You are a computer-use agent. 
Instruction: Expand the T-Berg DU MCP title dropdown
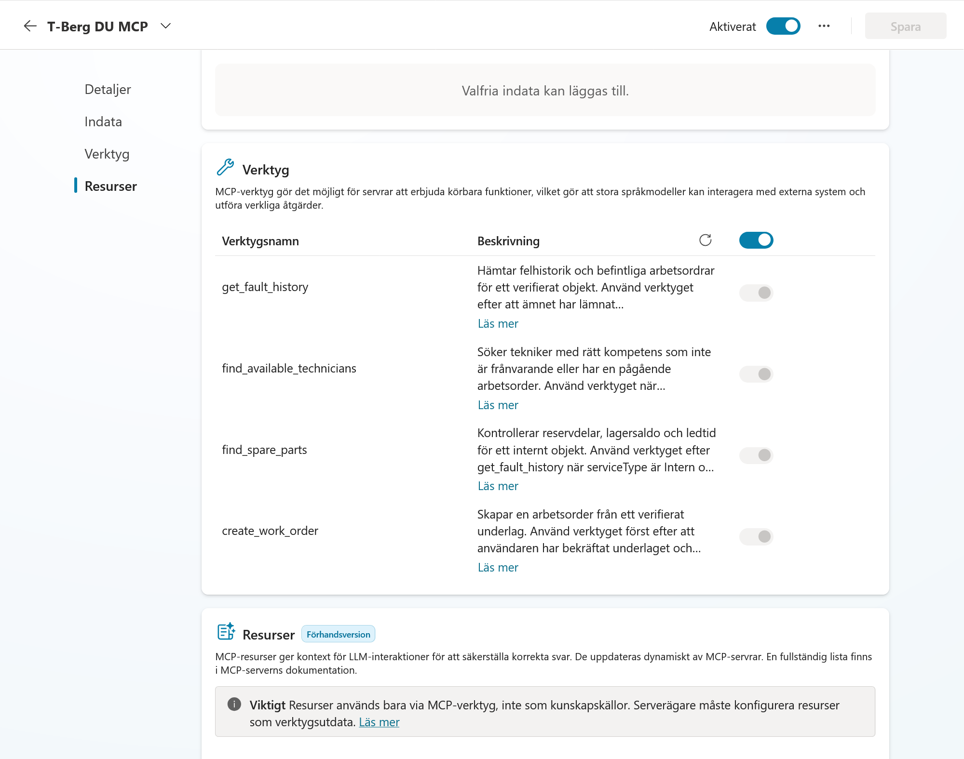coord(165,26)
